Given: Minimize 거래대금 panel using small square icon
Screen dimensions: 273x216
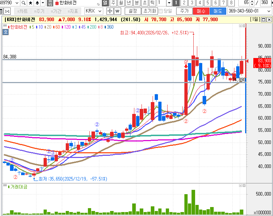Looking at the screenshot, I should pyautogui.click(x=240, y=186).
